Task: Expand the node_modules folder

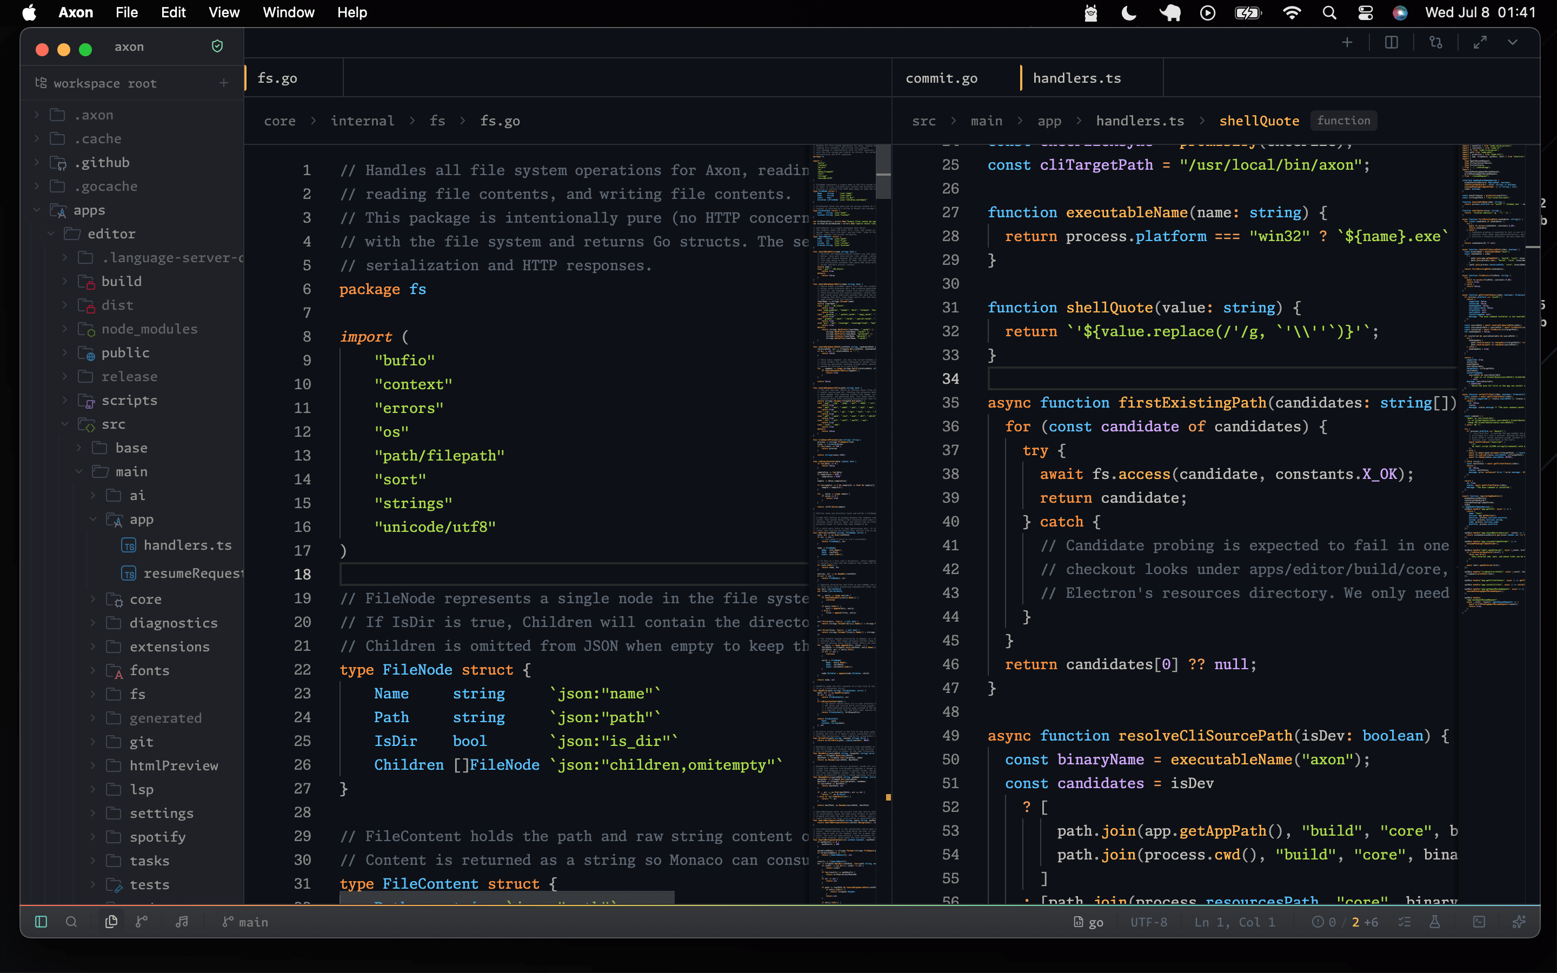Action: [65, 329]
